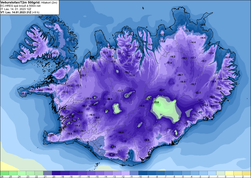
Task: Click the -15.0 value on the east coast
Action: (x=227, y=57)
